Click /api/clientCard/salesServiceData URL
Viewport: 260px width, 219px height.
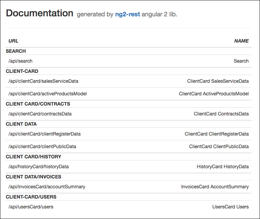pyautogui.click(x=43, y=81)
